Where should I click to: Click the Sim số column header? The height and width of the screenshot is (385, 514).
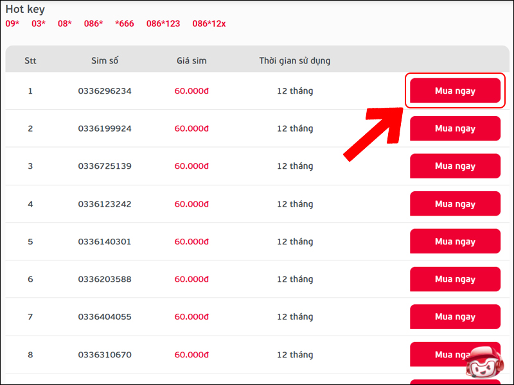105,61
